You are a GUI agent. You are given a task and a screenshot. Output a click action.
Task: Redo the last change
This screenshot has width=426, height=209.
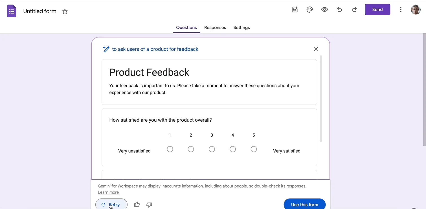(x=354, y=9)
